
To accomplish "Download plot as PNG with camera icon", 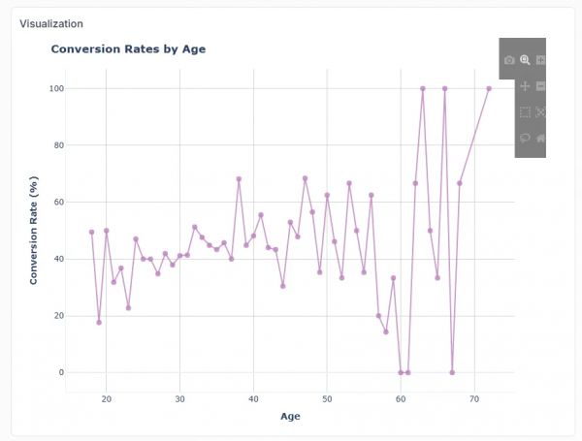I will pyautogui.click(x=509, y=60).
